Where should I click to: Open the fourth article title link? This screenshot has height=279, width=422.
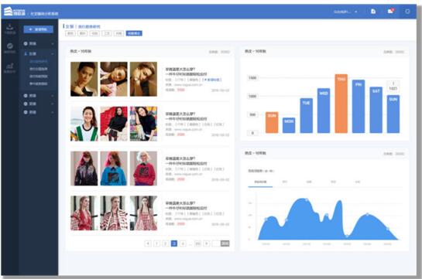[187, 206]
